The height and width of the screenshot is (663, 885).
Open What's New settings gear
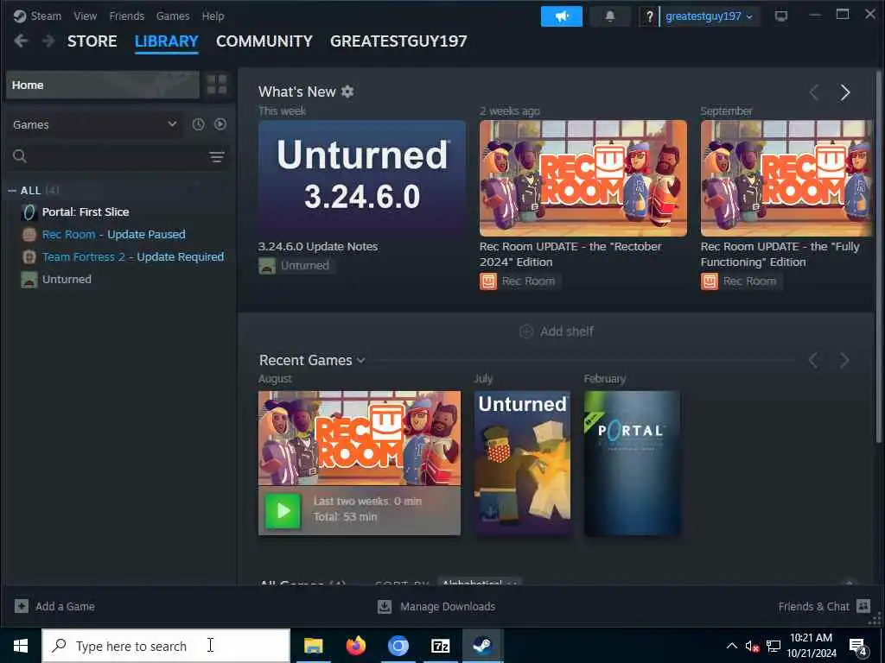tap(347, 92)
